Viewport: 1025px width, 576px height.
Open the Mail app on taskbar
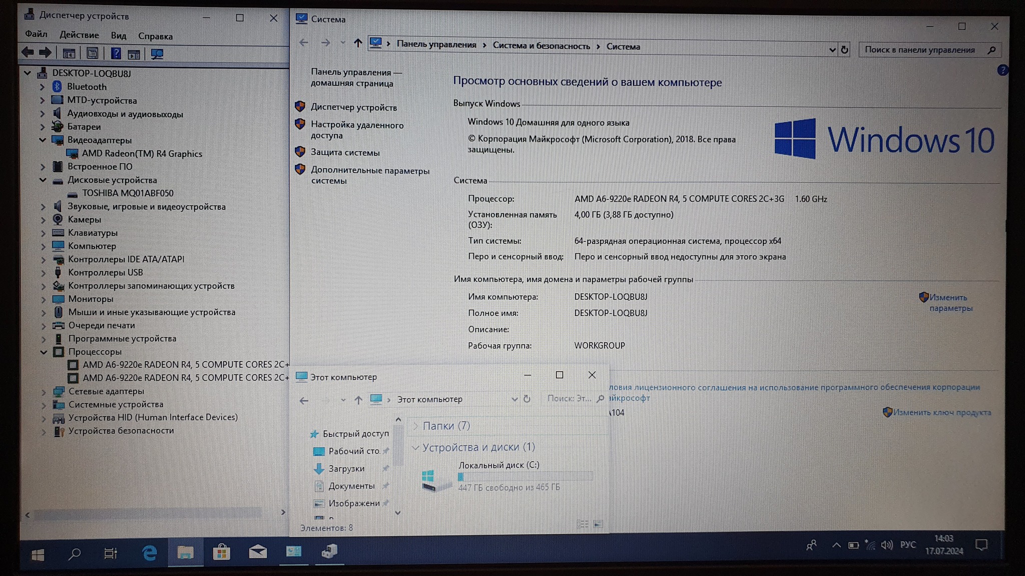tap(257, 552)
